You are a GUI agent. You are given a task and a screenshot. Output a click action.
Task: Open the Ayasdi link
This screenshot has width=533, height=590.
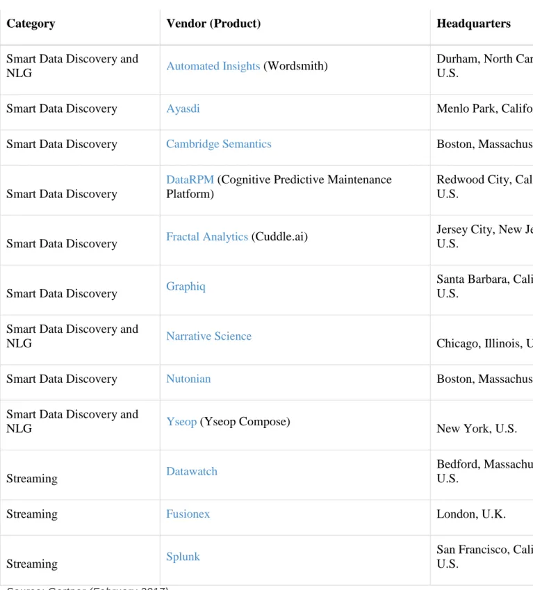click(183, 108)
